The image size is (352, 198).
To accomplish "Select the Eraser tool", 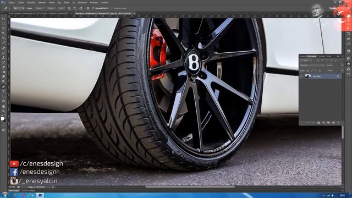I will click(3, 67).
